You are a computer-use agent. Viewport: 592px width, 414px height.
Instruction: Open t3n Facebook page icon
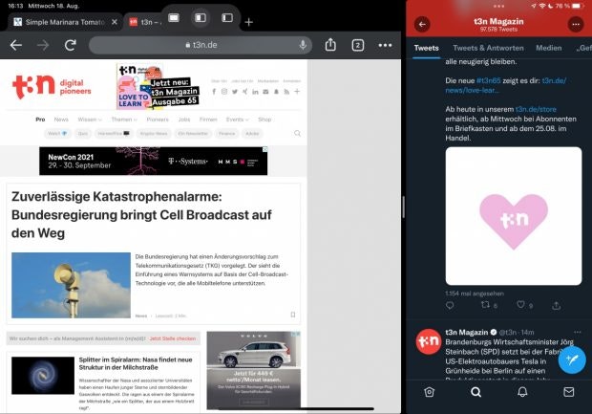point(214,92)
